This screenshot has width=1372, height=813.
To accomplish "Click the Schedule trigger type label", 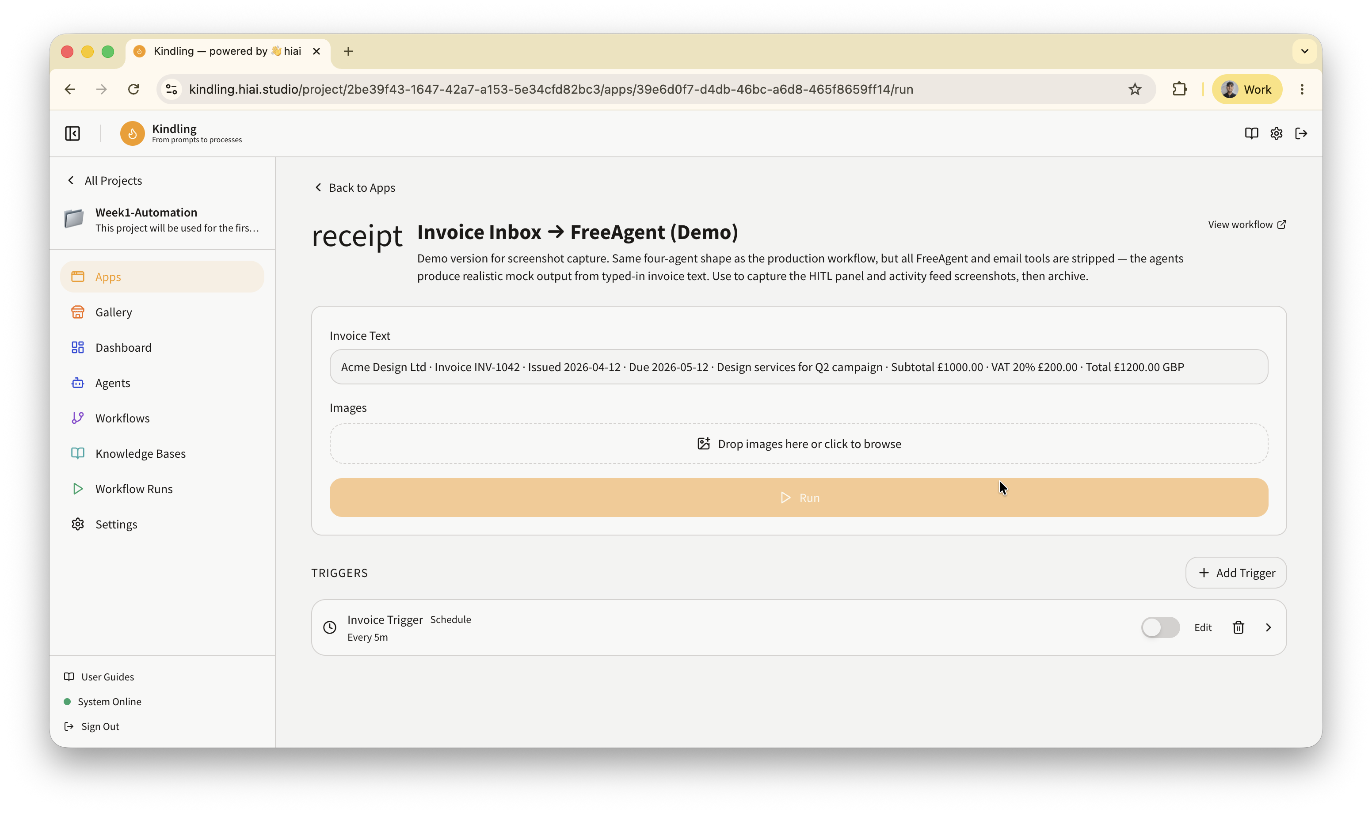I will coord(450,619).
